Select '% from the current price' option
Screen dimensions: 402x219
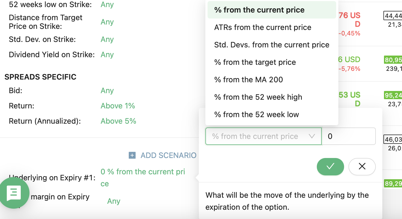coord(259,10)
